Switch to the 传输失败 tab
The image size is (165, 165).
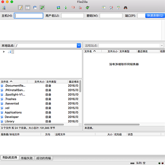[27, 158]
